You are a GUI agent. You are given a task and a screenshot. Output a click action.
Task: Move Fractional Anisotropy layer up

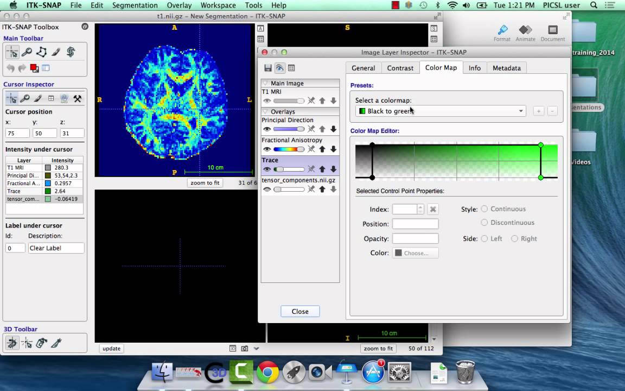[322, 149]
